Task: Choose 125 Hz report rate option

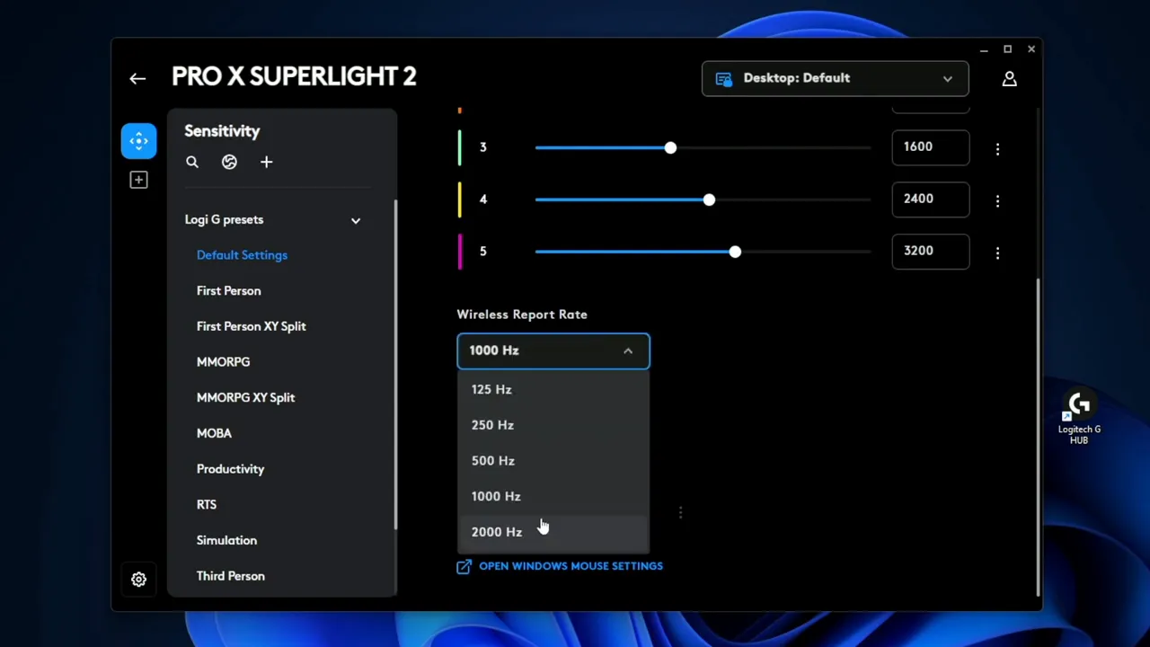Action: (x=553, y=389)
